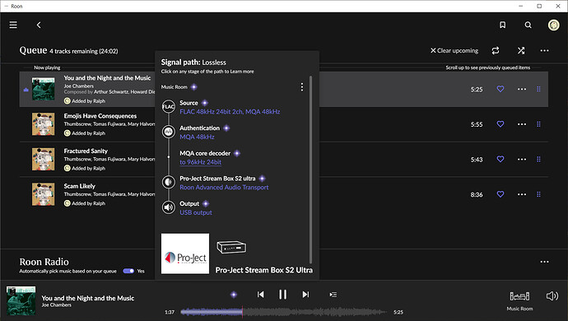The image size is (568, 321).
Task: Click footer title You and the Night and the Music
Action: (x=87, y=298)
